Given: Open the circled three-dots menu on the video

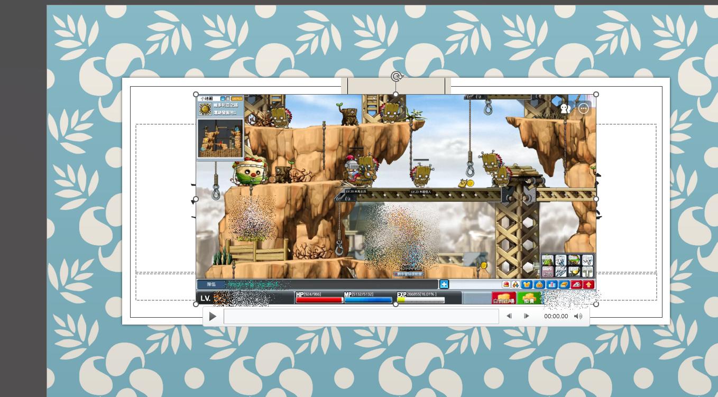Looking at the screenshot, I should point(584,108).
